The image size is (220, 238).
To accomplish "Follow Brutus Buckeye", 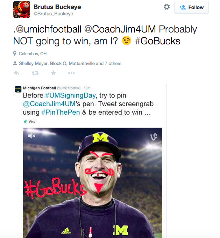I will (x=191, y=7).
